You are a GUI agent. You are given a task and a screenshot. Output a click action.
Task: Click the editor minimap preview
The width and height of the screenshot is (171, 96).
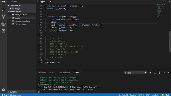coord(162,10)
